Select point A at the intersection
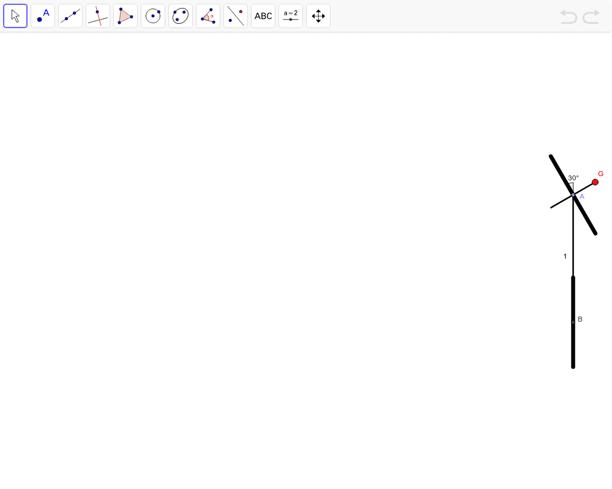612x489 pixels. point(573,194)
